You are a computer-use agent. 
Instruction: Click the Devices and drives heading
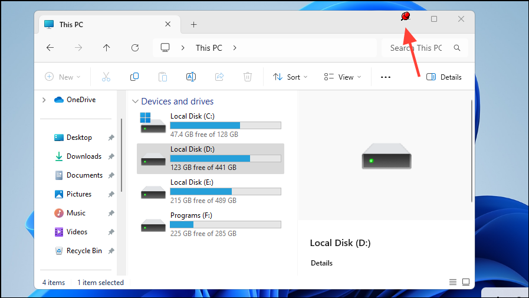(x=177, y=101)
